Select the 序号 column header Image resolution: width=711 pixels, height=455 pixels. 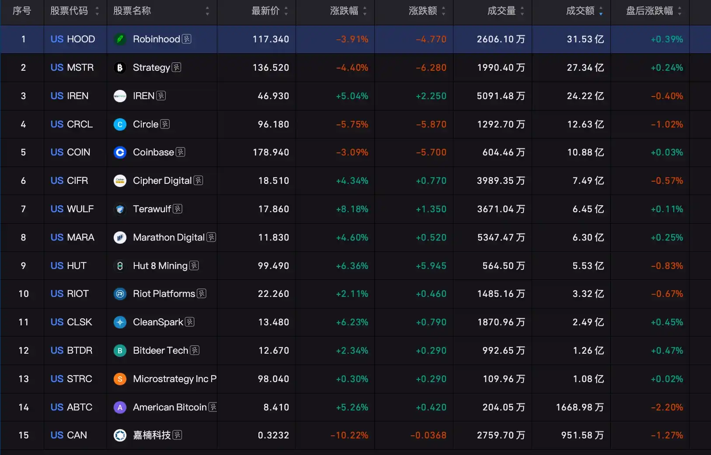22,11
